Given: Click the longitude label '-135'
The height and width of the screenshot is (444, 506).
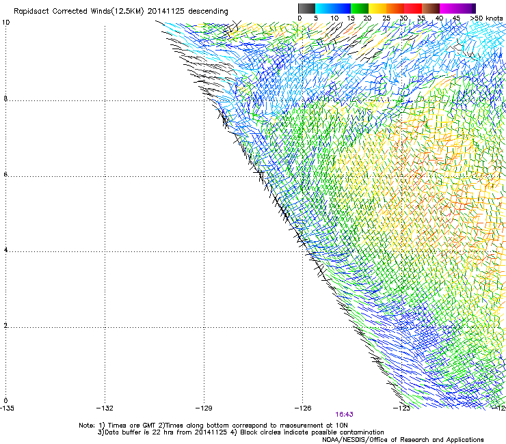Looking at the screenshot, I should [x=7, y=408].
